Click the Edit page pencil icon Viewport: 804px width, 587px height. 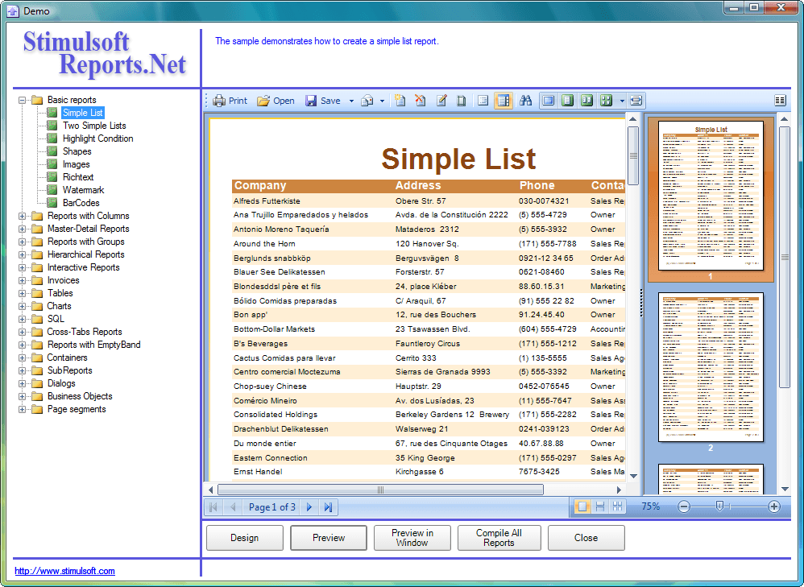441,101
